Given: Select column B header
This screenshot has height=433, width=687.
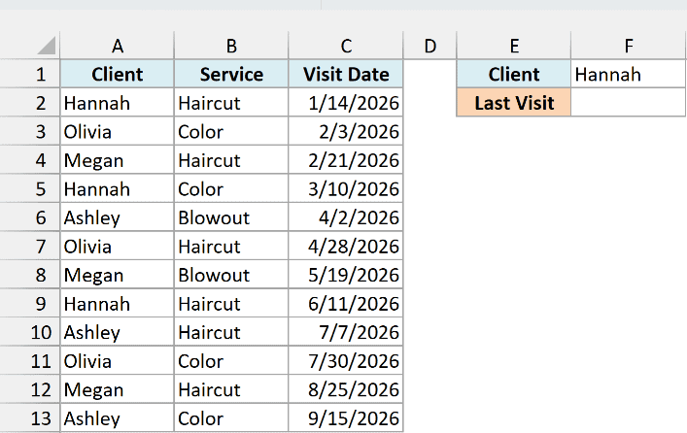Looking at the screenshot, I should tap(231, 46).
